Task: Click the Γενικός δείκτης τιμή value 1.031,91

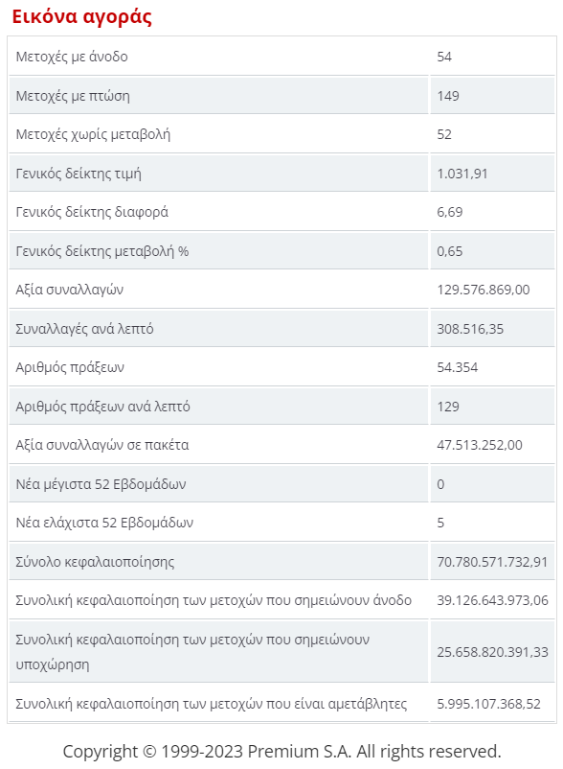Action: (x=462, y=174)
